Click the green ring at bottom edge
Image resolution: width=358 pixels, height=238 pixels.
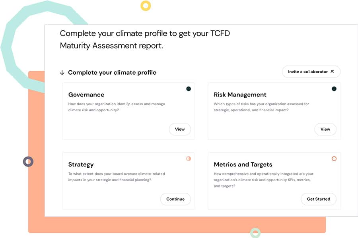255,233
